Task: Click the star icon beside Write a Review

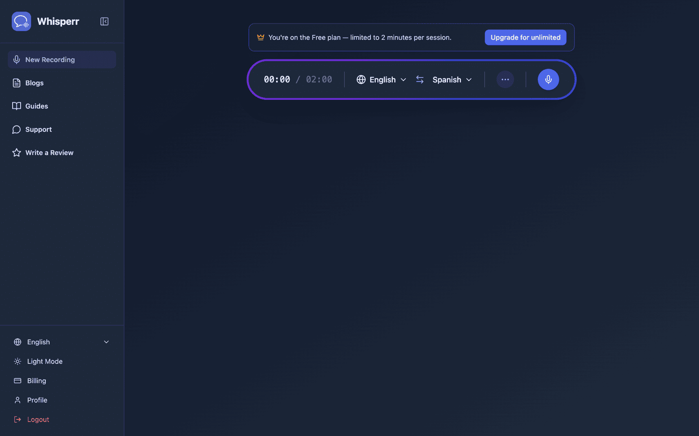Action: 17,153
